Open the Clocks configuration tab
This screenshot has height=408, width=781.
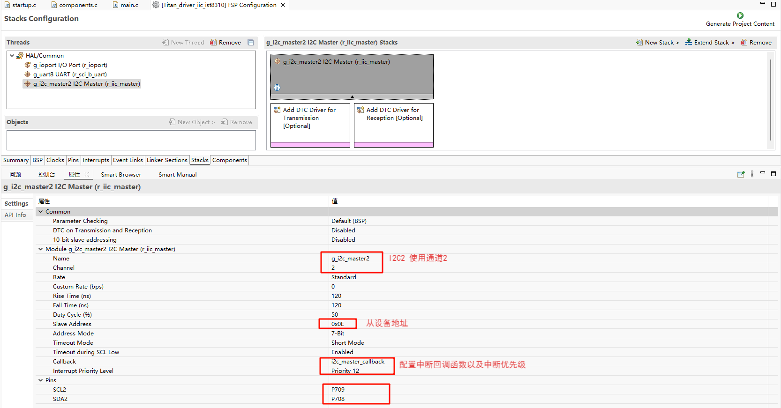click(x=55, y=160)
